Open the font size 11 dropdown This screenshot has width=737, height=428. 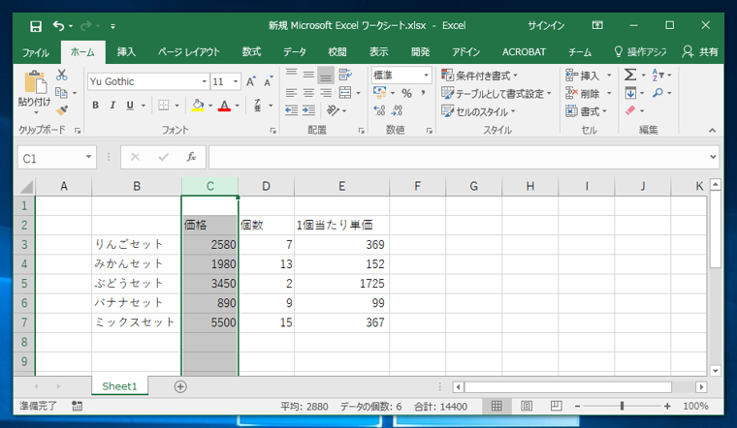coord(236,81)
